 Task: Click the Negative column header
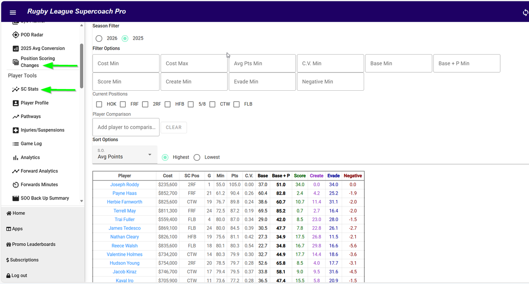click(x=353, y=176)
